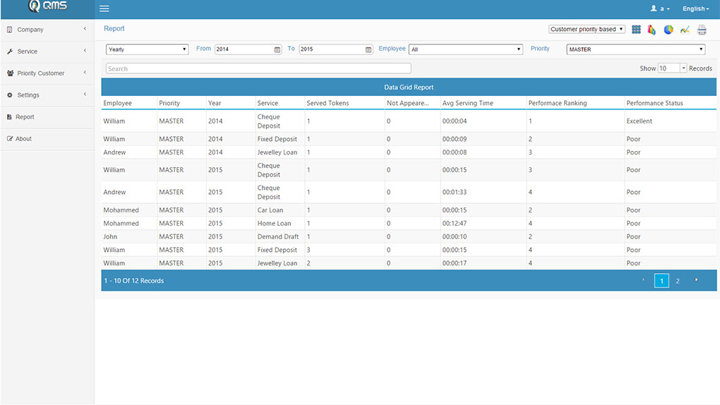720x405 pixels.
Task: Expand the Settings menu chevron
Action: [85, 94]
